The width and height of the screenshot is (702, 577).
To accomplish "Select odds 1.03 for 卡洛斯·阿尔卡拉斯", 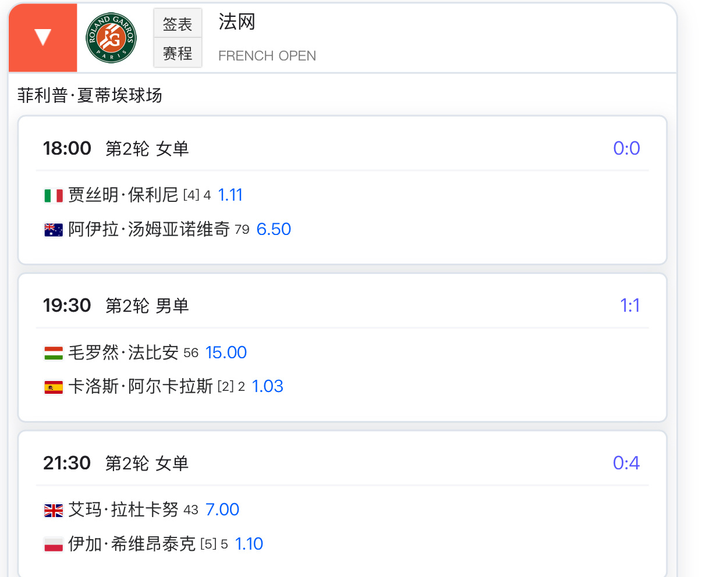I will tap(267, 386).
